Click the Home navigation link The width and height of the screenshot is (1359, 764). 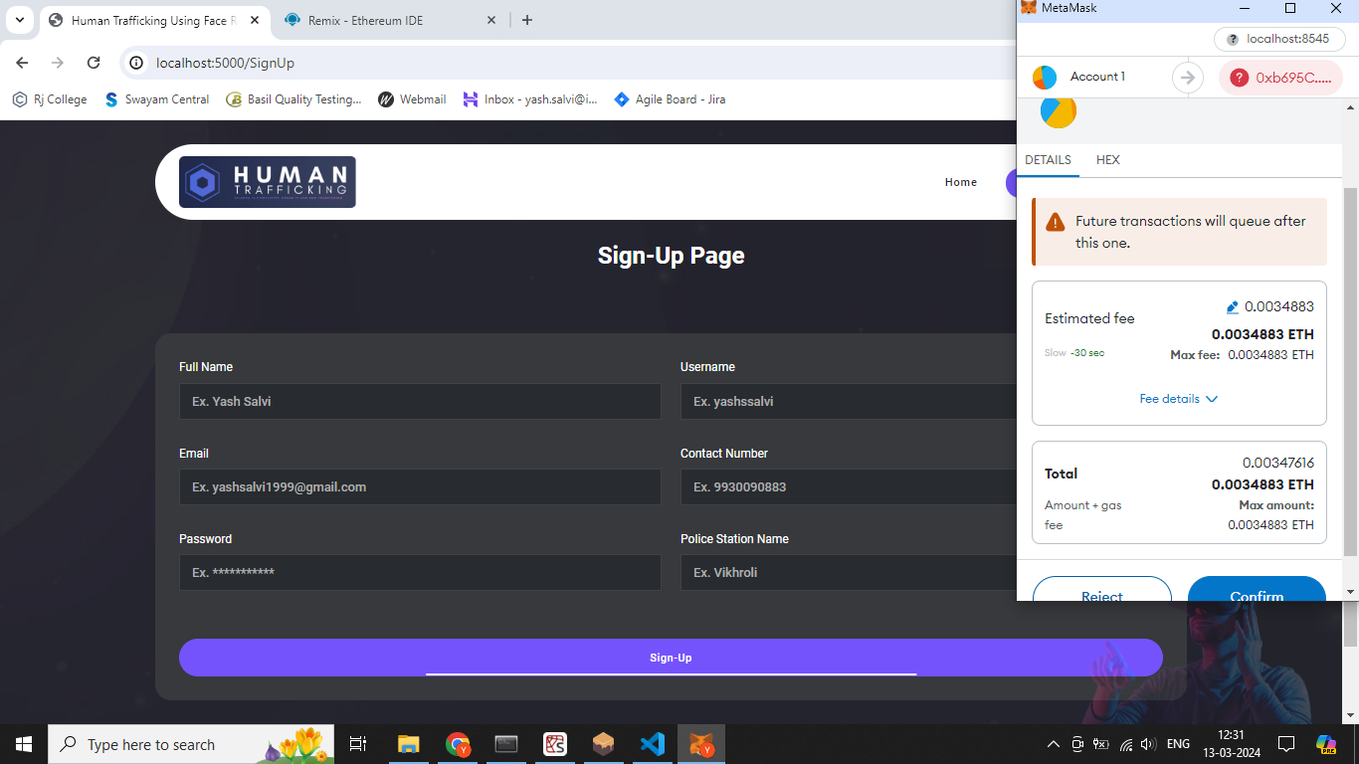(x=960, y=182)
